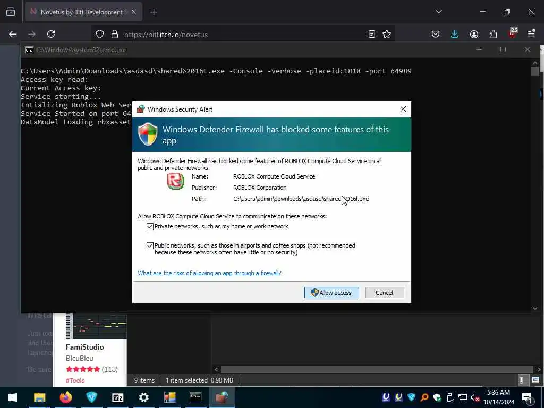The image size is (544, 408).
Task: Open the Firefox extensions puzzle icon
Action: [x=493, y=34]
